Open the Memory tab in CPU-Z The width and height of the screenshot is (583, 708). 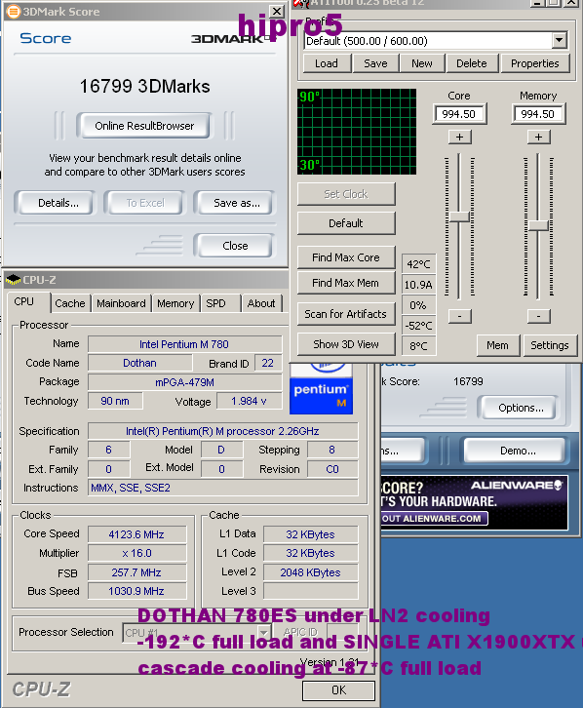pos(175,303)
